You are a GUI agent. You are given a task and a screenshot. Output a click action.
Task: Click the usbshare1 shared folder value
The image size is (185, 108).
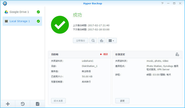(87, 61)
